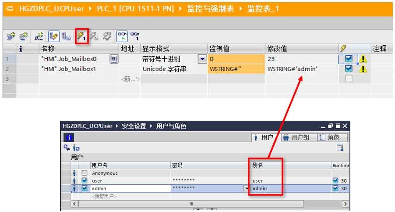Click enable peripheral outputs icon
This screenshot has height=212, width=395.
107,36
